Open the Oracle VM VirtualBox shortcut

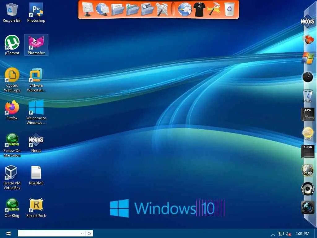[12, 177]
